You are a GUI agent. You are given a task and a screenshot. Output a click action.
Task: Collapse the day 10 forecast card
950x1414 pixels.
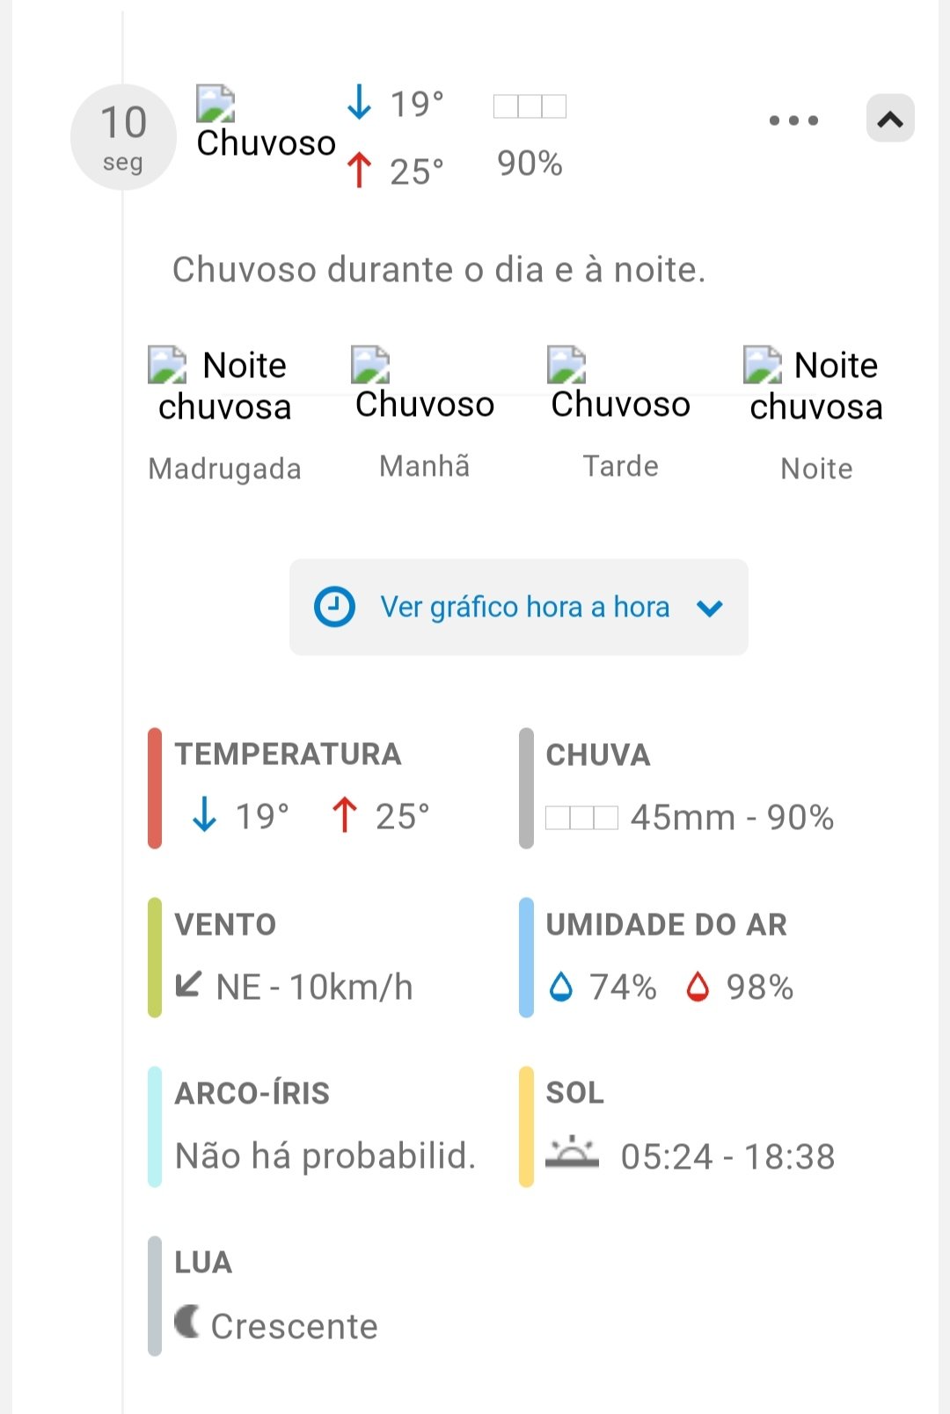[890, 119]
